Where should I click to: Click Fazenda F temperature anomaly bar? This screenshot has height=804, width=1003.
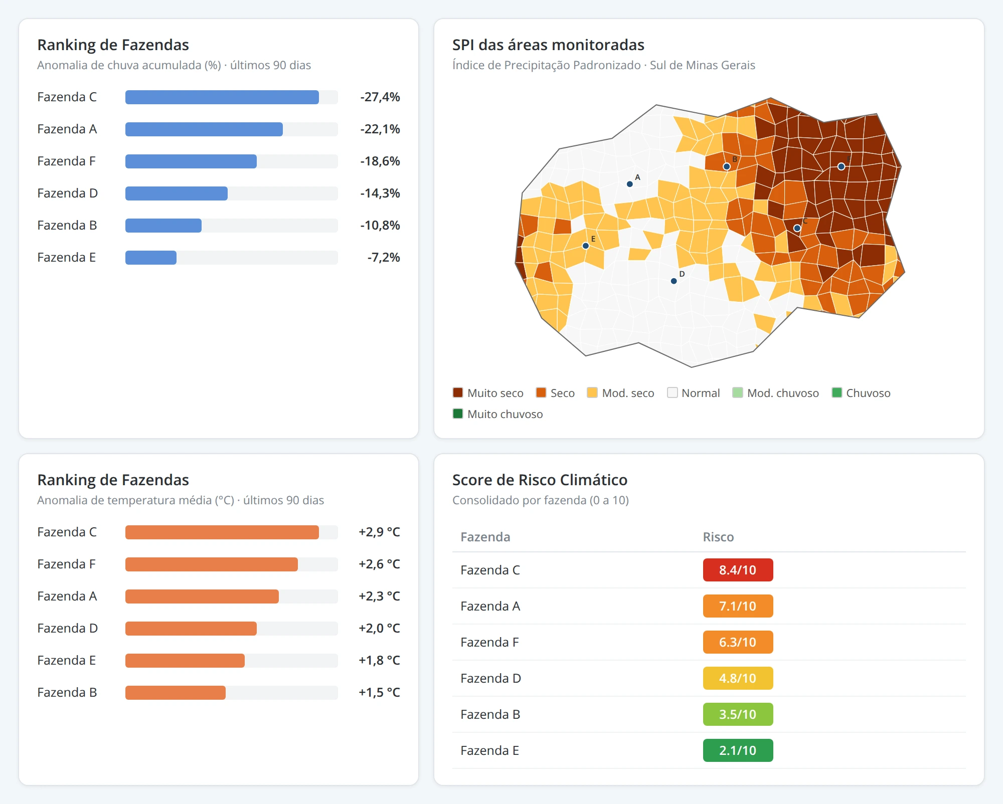pos(212,564)
